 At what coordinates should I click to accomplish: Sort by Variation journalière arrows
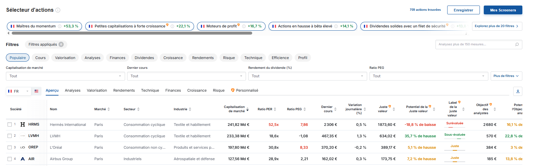click(x=365, y=109)
